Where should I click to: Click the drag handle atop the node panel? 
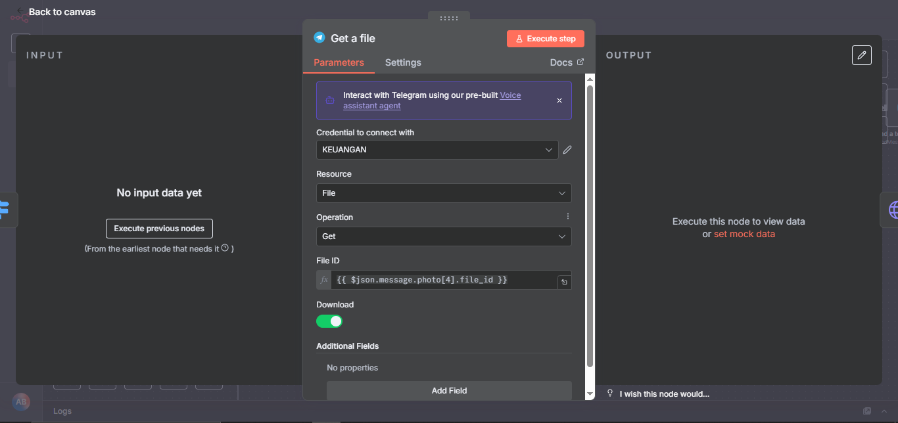click(449, 18)
